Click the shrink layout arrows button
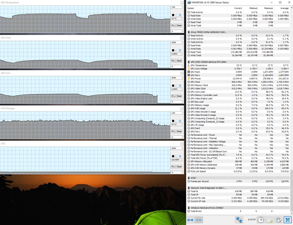Screen dimensions: 293x225 coord(198,220)
